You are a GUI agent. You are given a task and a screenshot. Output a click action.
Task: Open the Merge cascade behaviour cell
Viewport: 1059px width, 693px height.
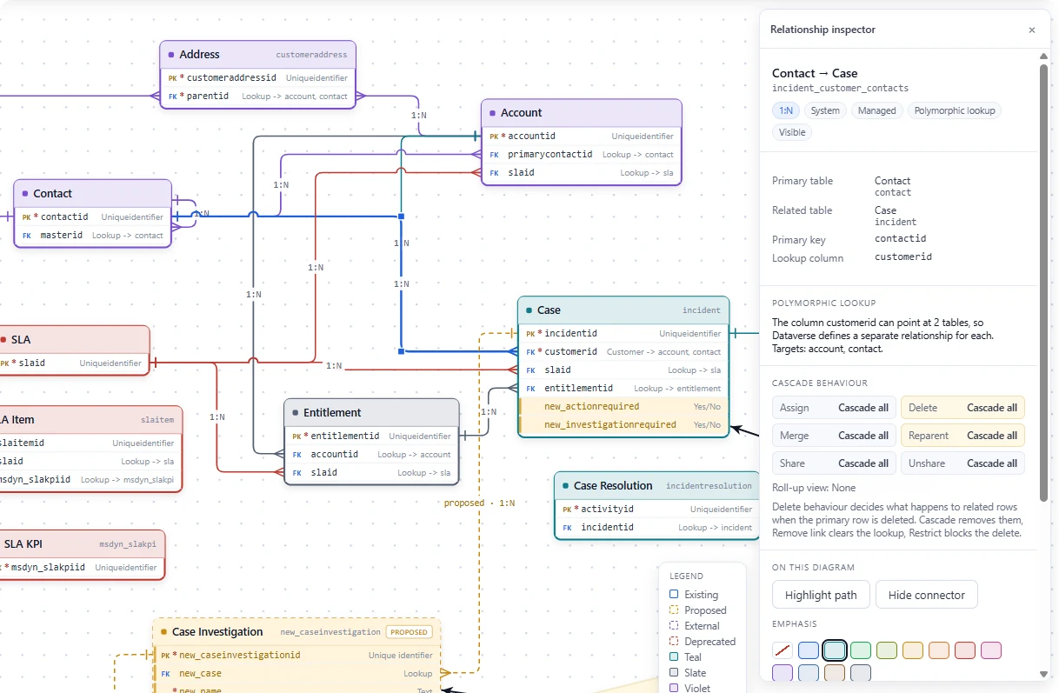[834, 436]
